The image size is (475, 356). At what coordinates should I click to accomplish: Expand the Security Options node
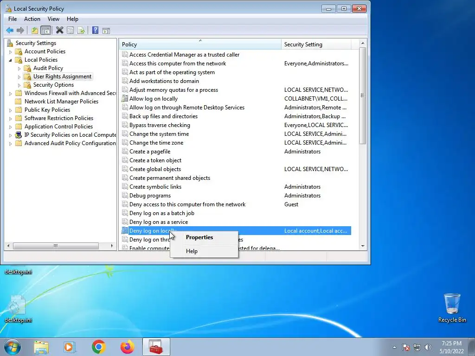tap(19, 85)
